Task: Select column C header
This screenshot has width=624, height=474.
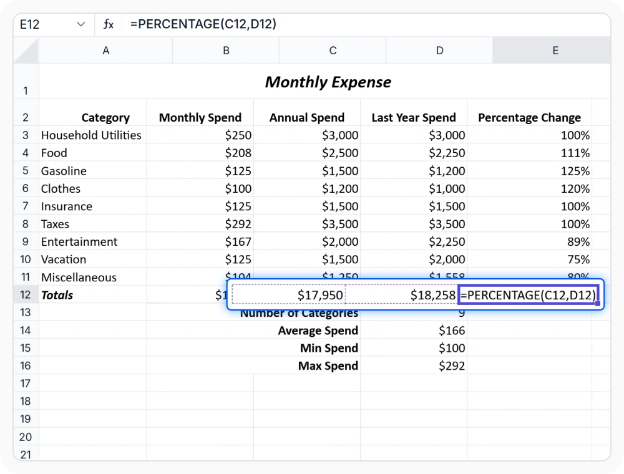Action: [333, 51]
